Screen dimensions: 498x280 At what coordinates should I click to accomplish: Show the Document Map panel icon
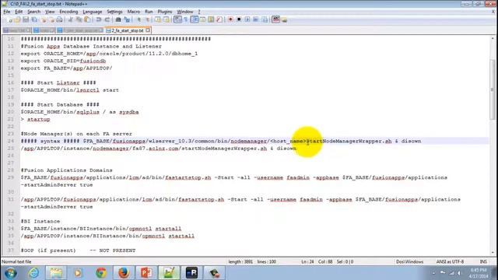211,19
